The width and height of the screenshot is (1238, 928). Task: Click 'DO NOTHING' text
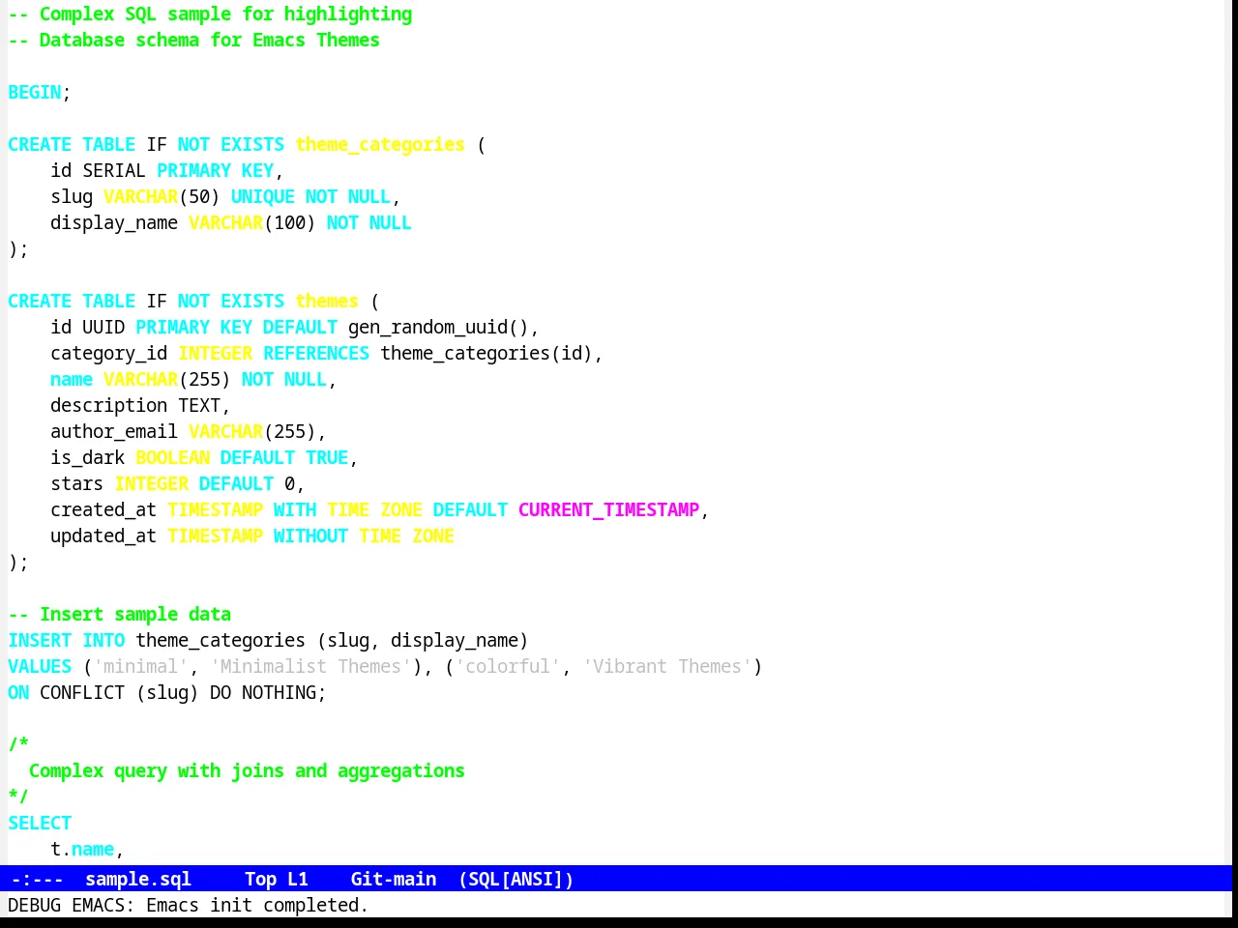(x=263, y=692)
